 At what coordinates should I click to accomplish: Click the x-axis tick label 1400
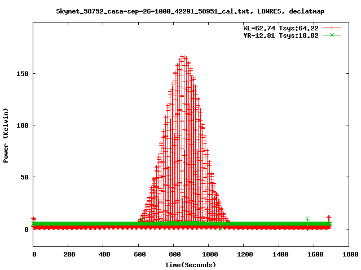click(280, 254)
